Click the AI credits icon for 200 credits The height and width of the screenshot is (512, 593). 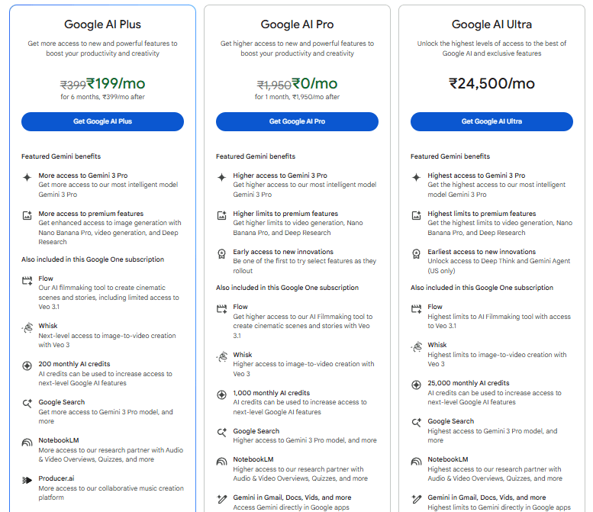pyautogui.click(x=27, y=366)
